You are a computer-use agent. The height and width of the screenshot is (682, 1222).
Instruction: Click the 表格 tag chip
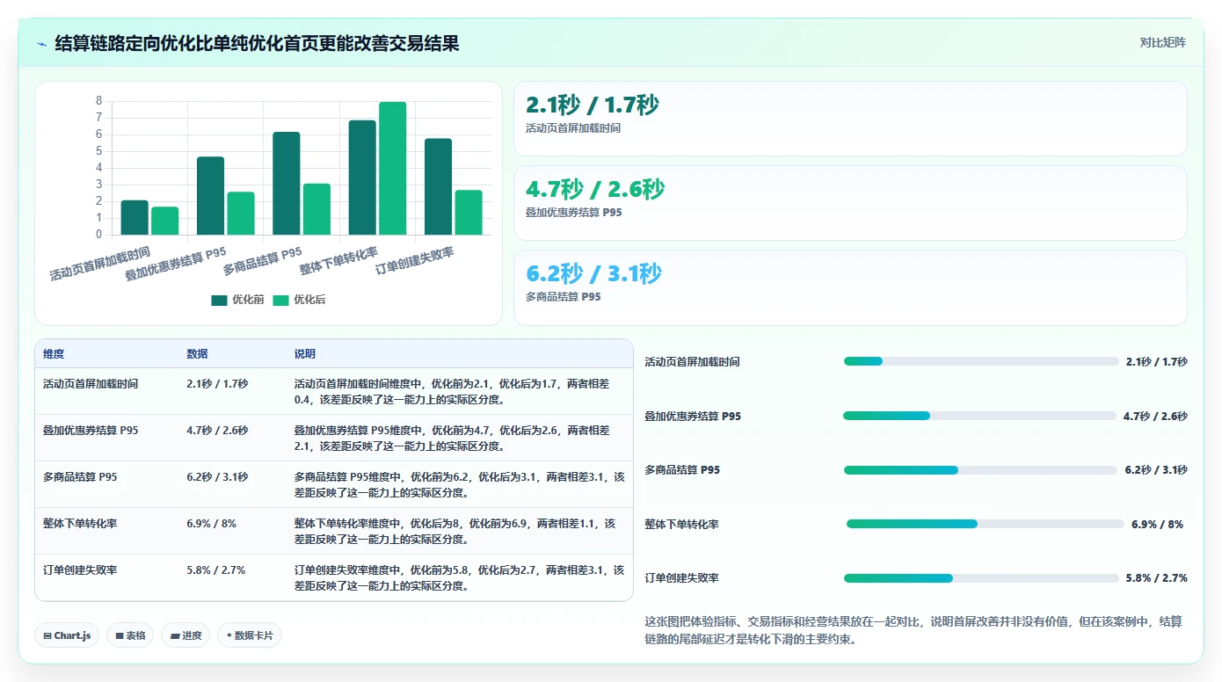(x=130, y=635)
